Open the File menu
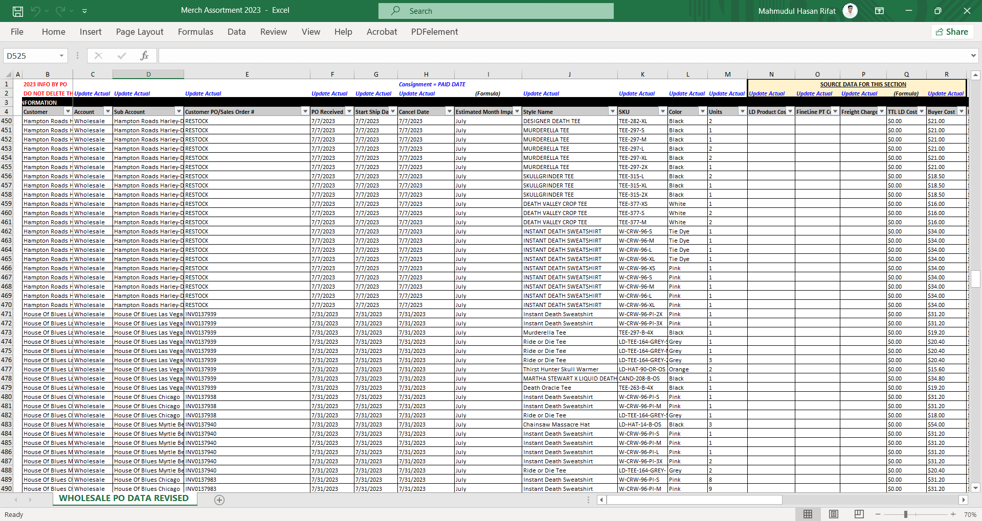This screenshot has height=521, width=982. pos(17,32)
